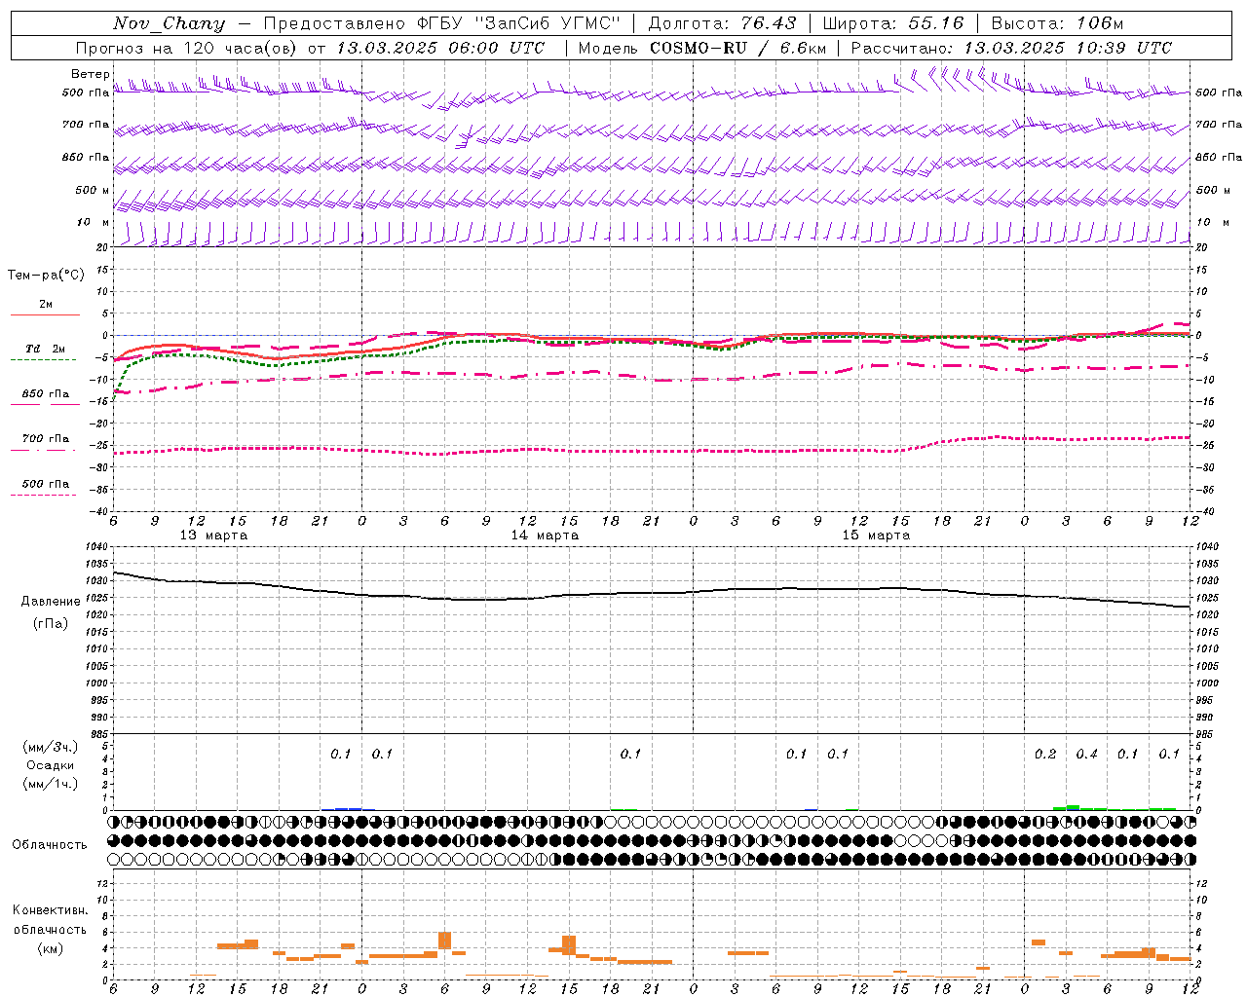
Task: Click the precipitation value 0.4
Action: (x=1087, y=755)
